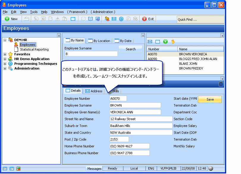This screenshot has height=174, width=241.
Task: Collapse the DEM HR tree node
Action: tap(5, 40)
